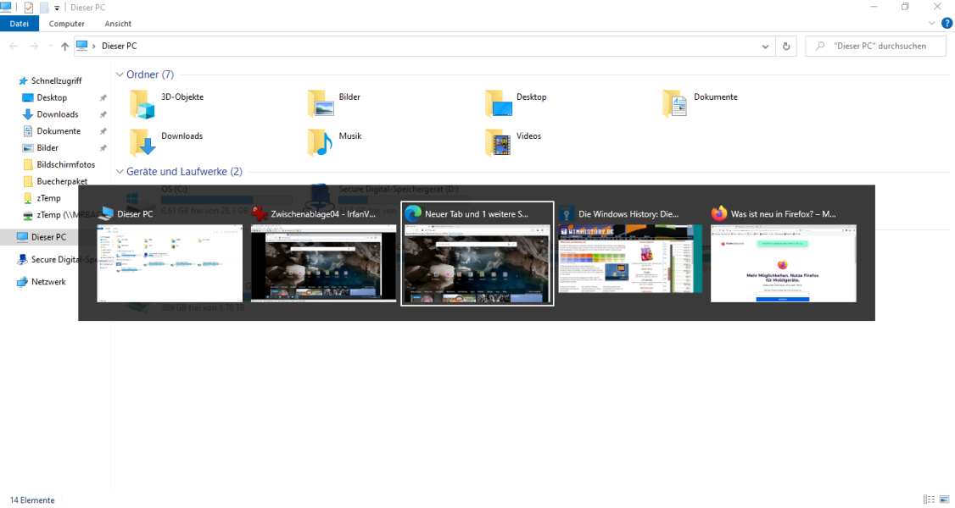The height and width of the screenshot is (508, 955).
Task: Switch to Die Windows History window thumbnail
Action: 630,259
